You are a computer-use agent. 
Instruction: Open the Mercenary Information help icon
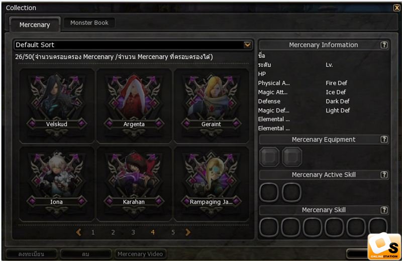384,45
